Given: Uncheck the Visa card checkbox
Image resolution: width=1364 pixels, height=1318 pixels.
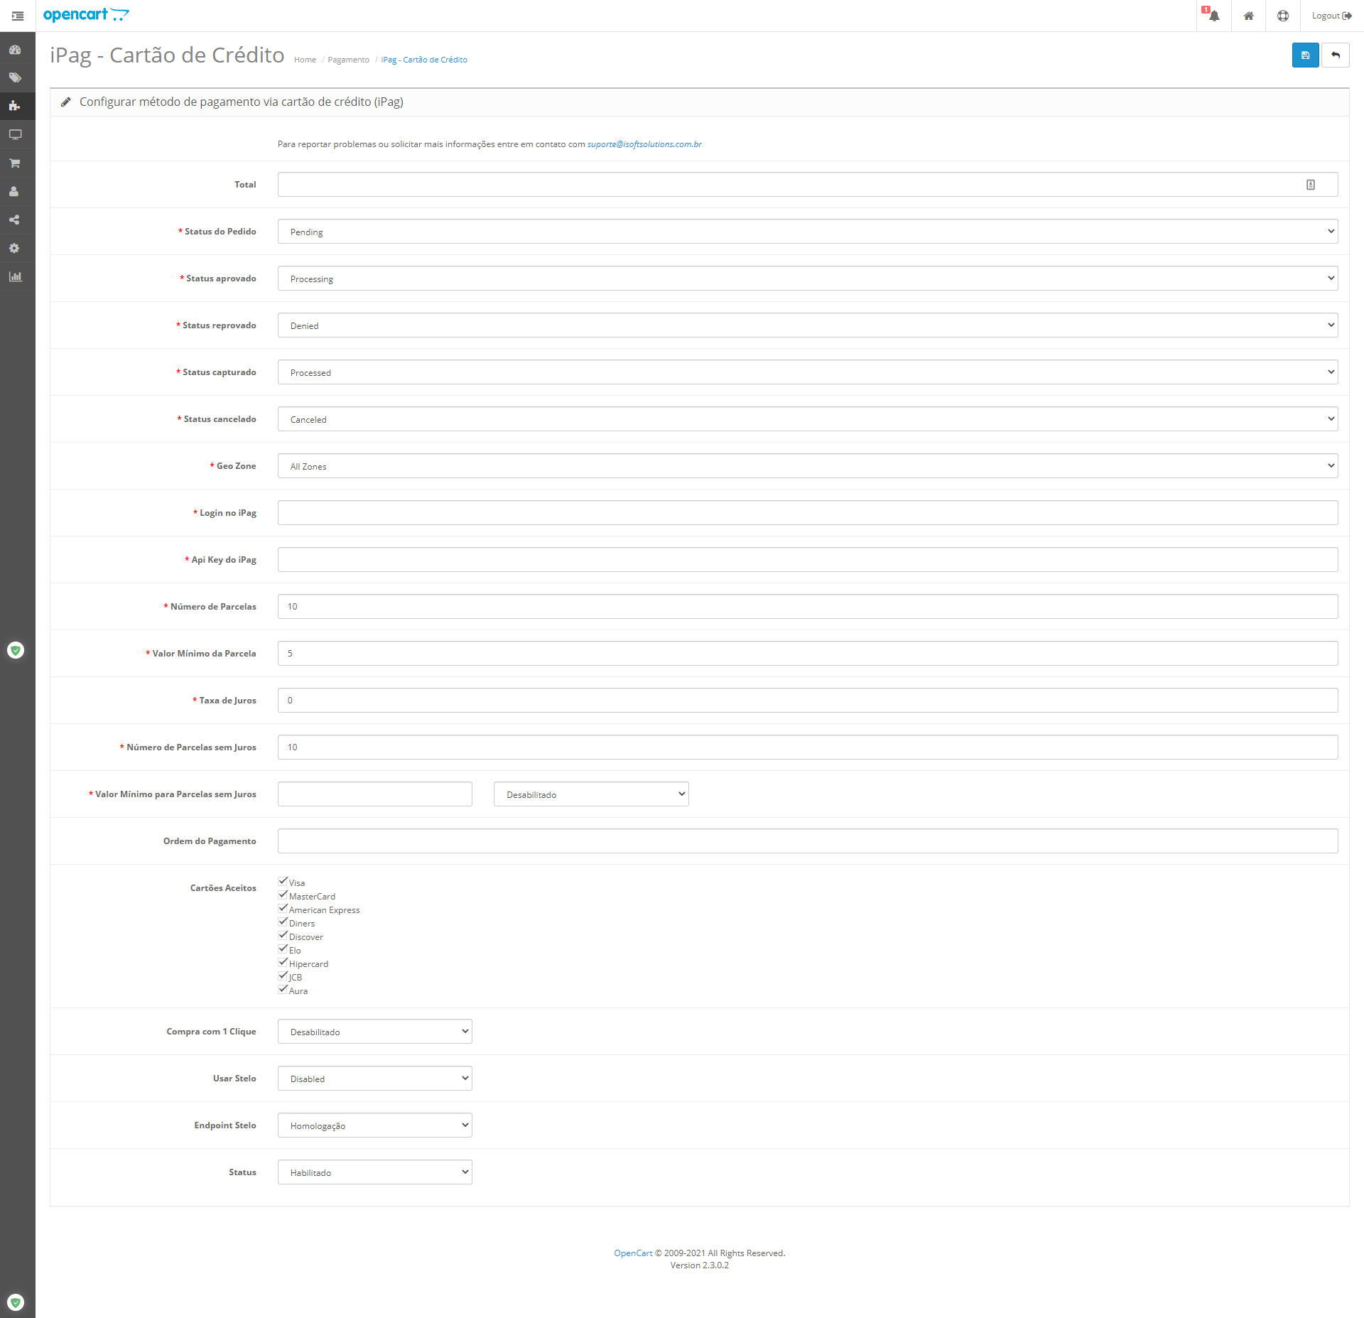Looking at the screenshot, I should [x=283, y=881].
